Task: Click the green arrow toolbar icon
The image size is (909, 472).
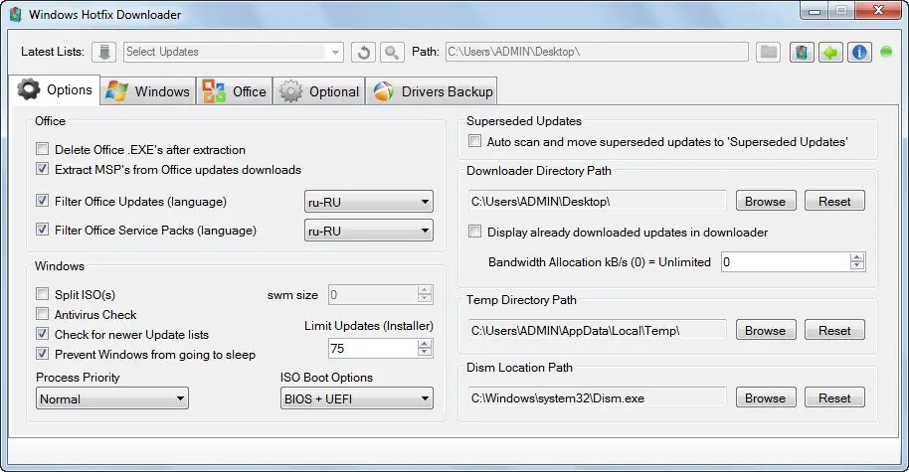Action: [x=830, y=52]
